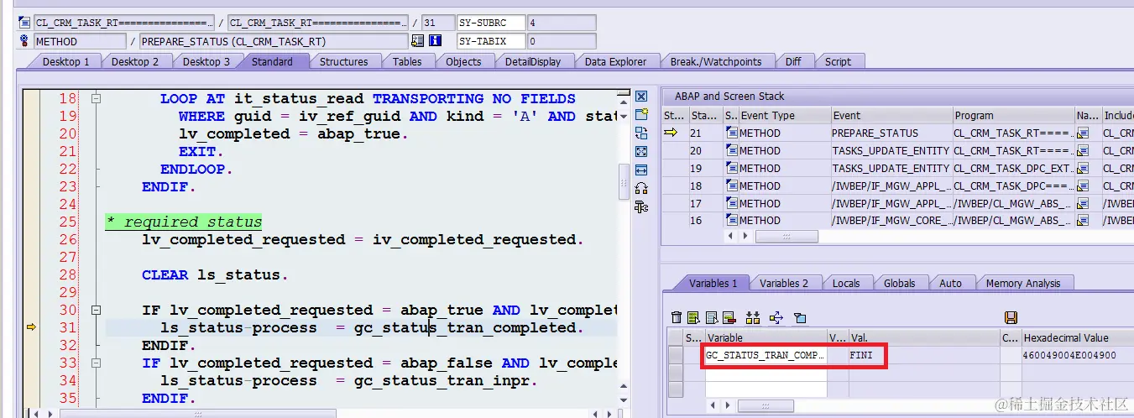Open the Break./Watchpoints tab
The width and height of the screenshot is (1134, 418).
click(715, 61)
